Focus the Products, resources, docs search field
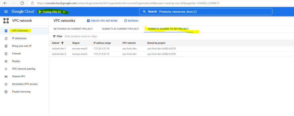The image size is (294, 116). click(206, 12)
